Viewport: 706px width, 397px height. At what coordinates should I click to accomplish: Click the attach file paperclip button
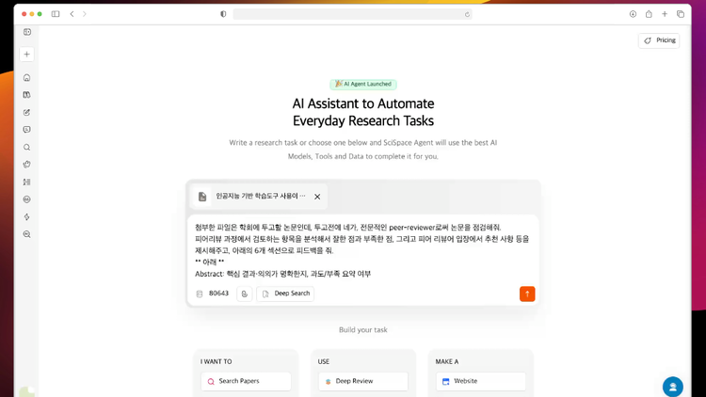[x=245, y=294]
